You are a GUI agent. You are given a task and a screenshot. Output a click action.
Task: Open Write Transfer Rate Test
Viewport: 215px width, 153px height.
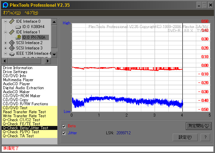point(30,116)
